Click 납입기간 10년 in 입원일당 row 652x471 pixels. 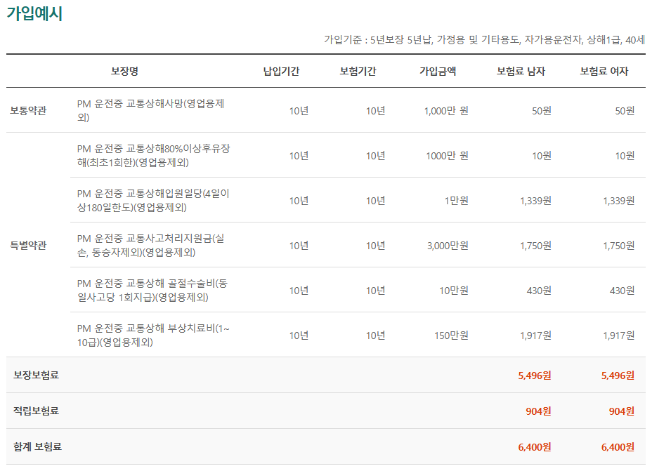click(299, 201)
